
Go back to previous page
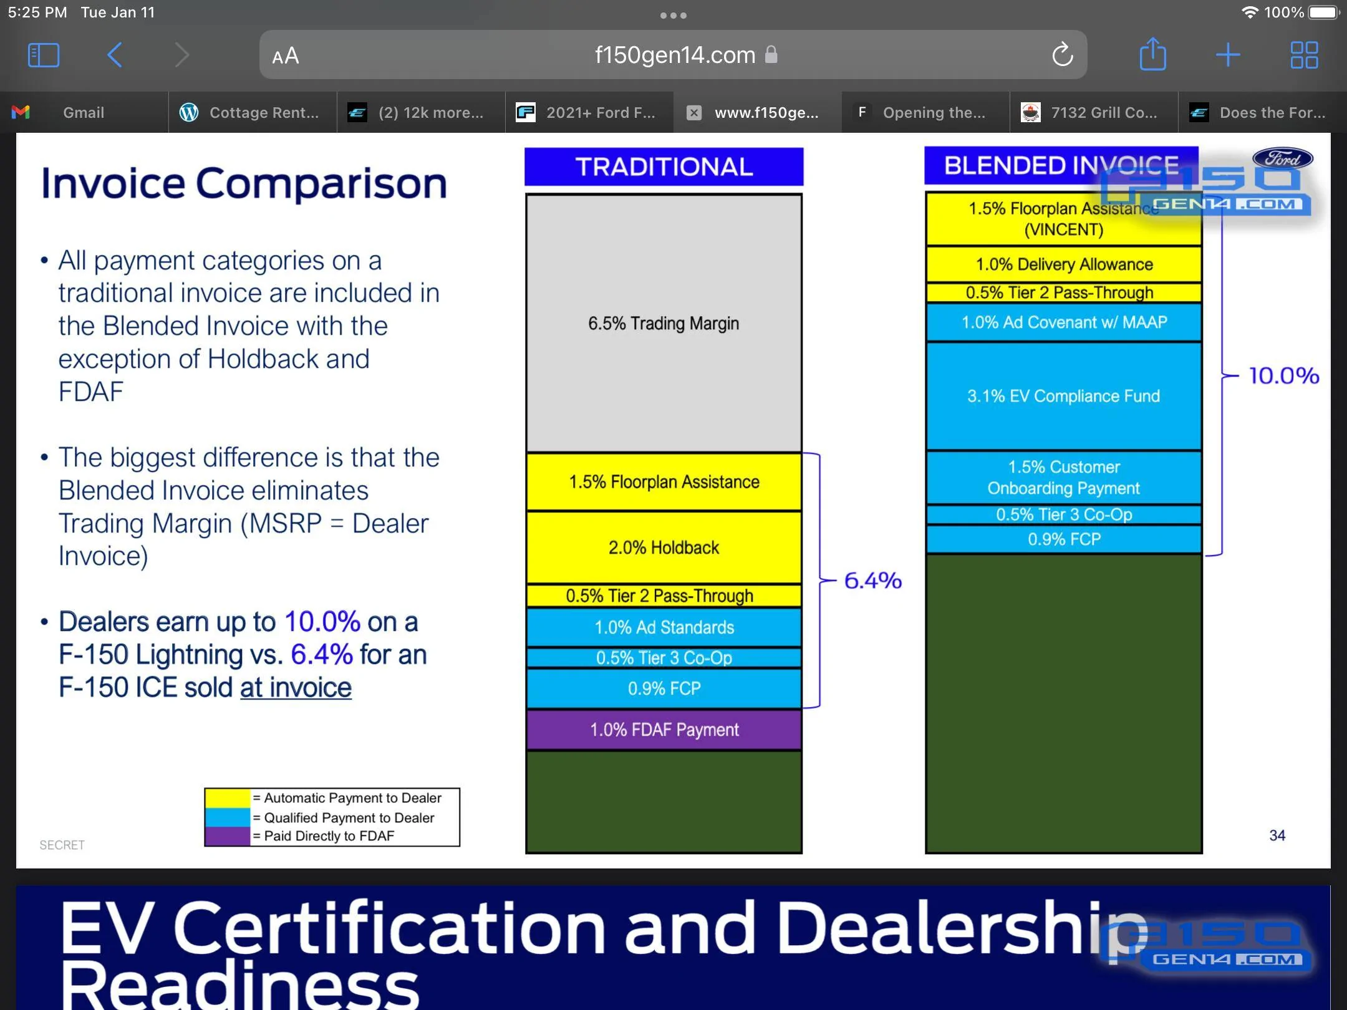click(x=114, y=55)
